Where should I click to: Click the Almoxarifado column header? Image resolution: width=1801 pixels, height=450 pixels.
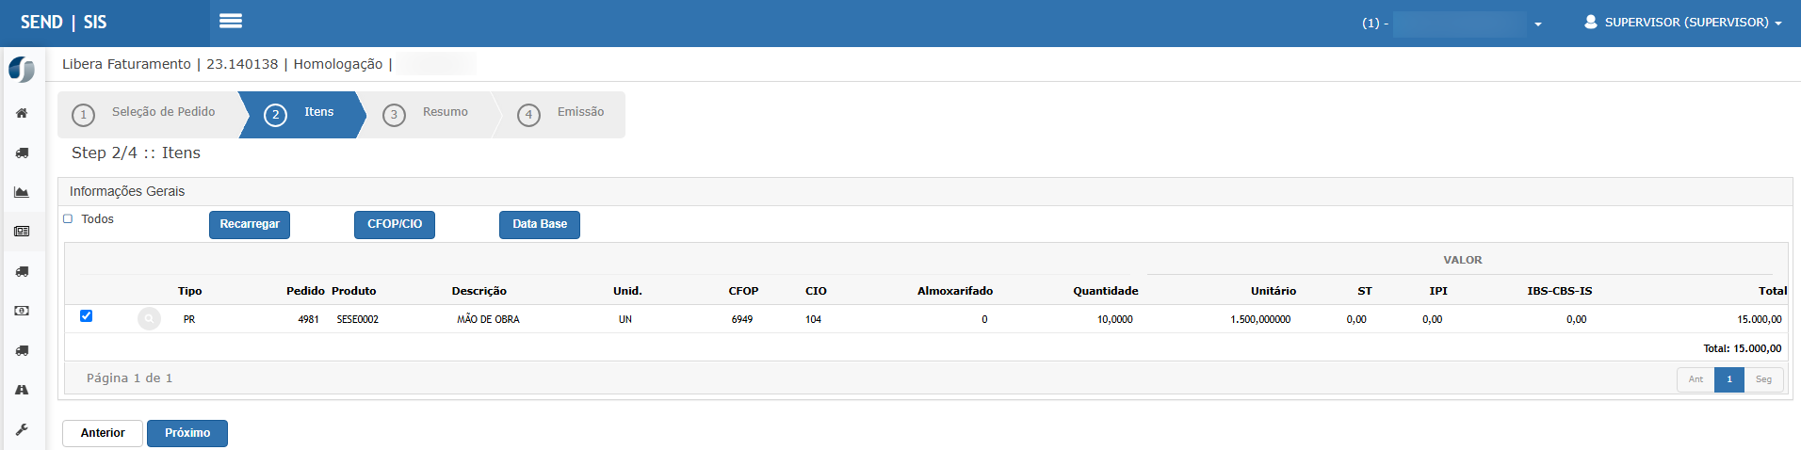[955, 291]
